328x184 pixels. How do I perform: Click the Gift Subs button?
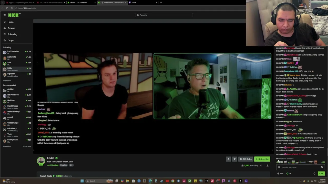pos(245,159)
